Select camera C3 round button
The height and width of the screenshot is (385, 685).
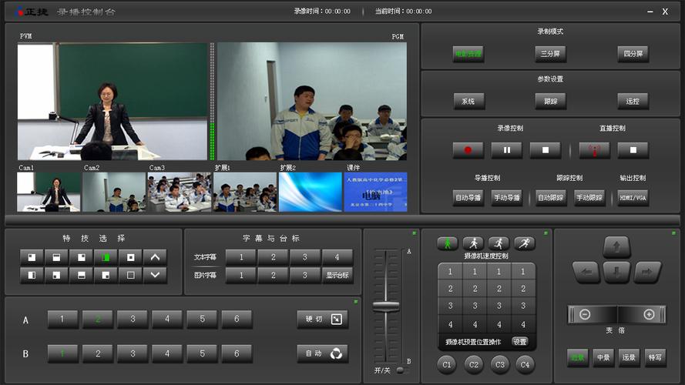coord(500,364)
